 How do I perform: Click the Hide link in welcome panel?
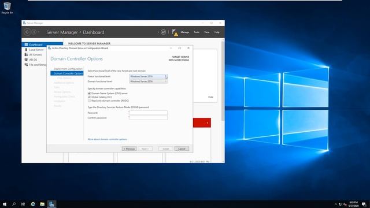pyautogui.click(x=210, y=97)
